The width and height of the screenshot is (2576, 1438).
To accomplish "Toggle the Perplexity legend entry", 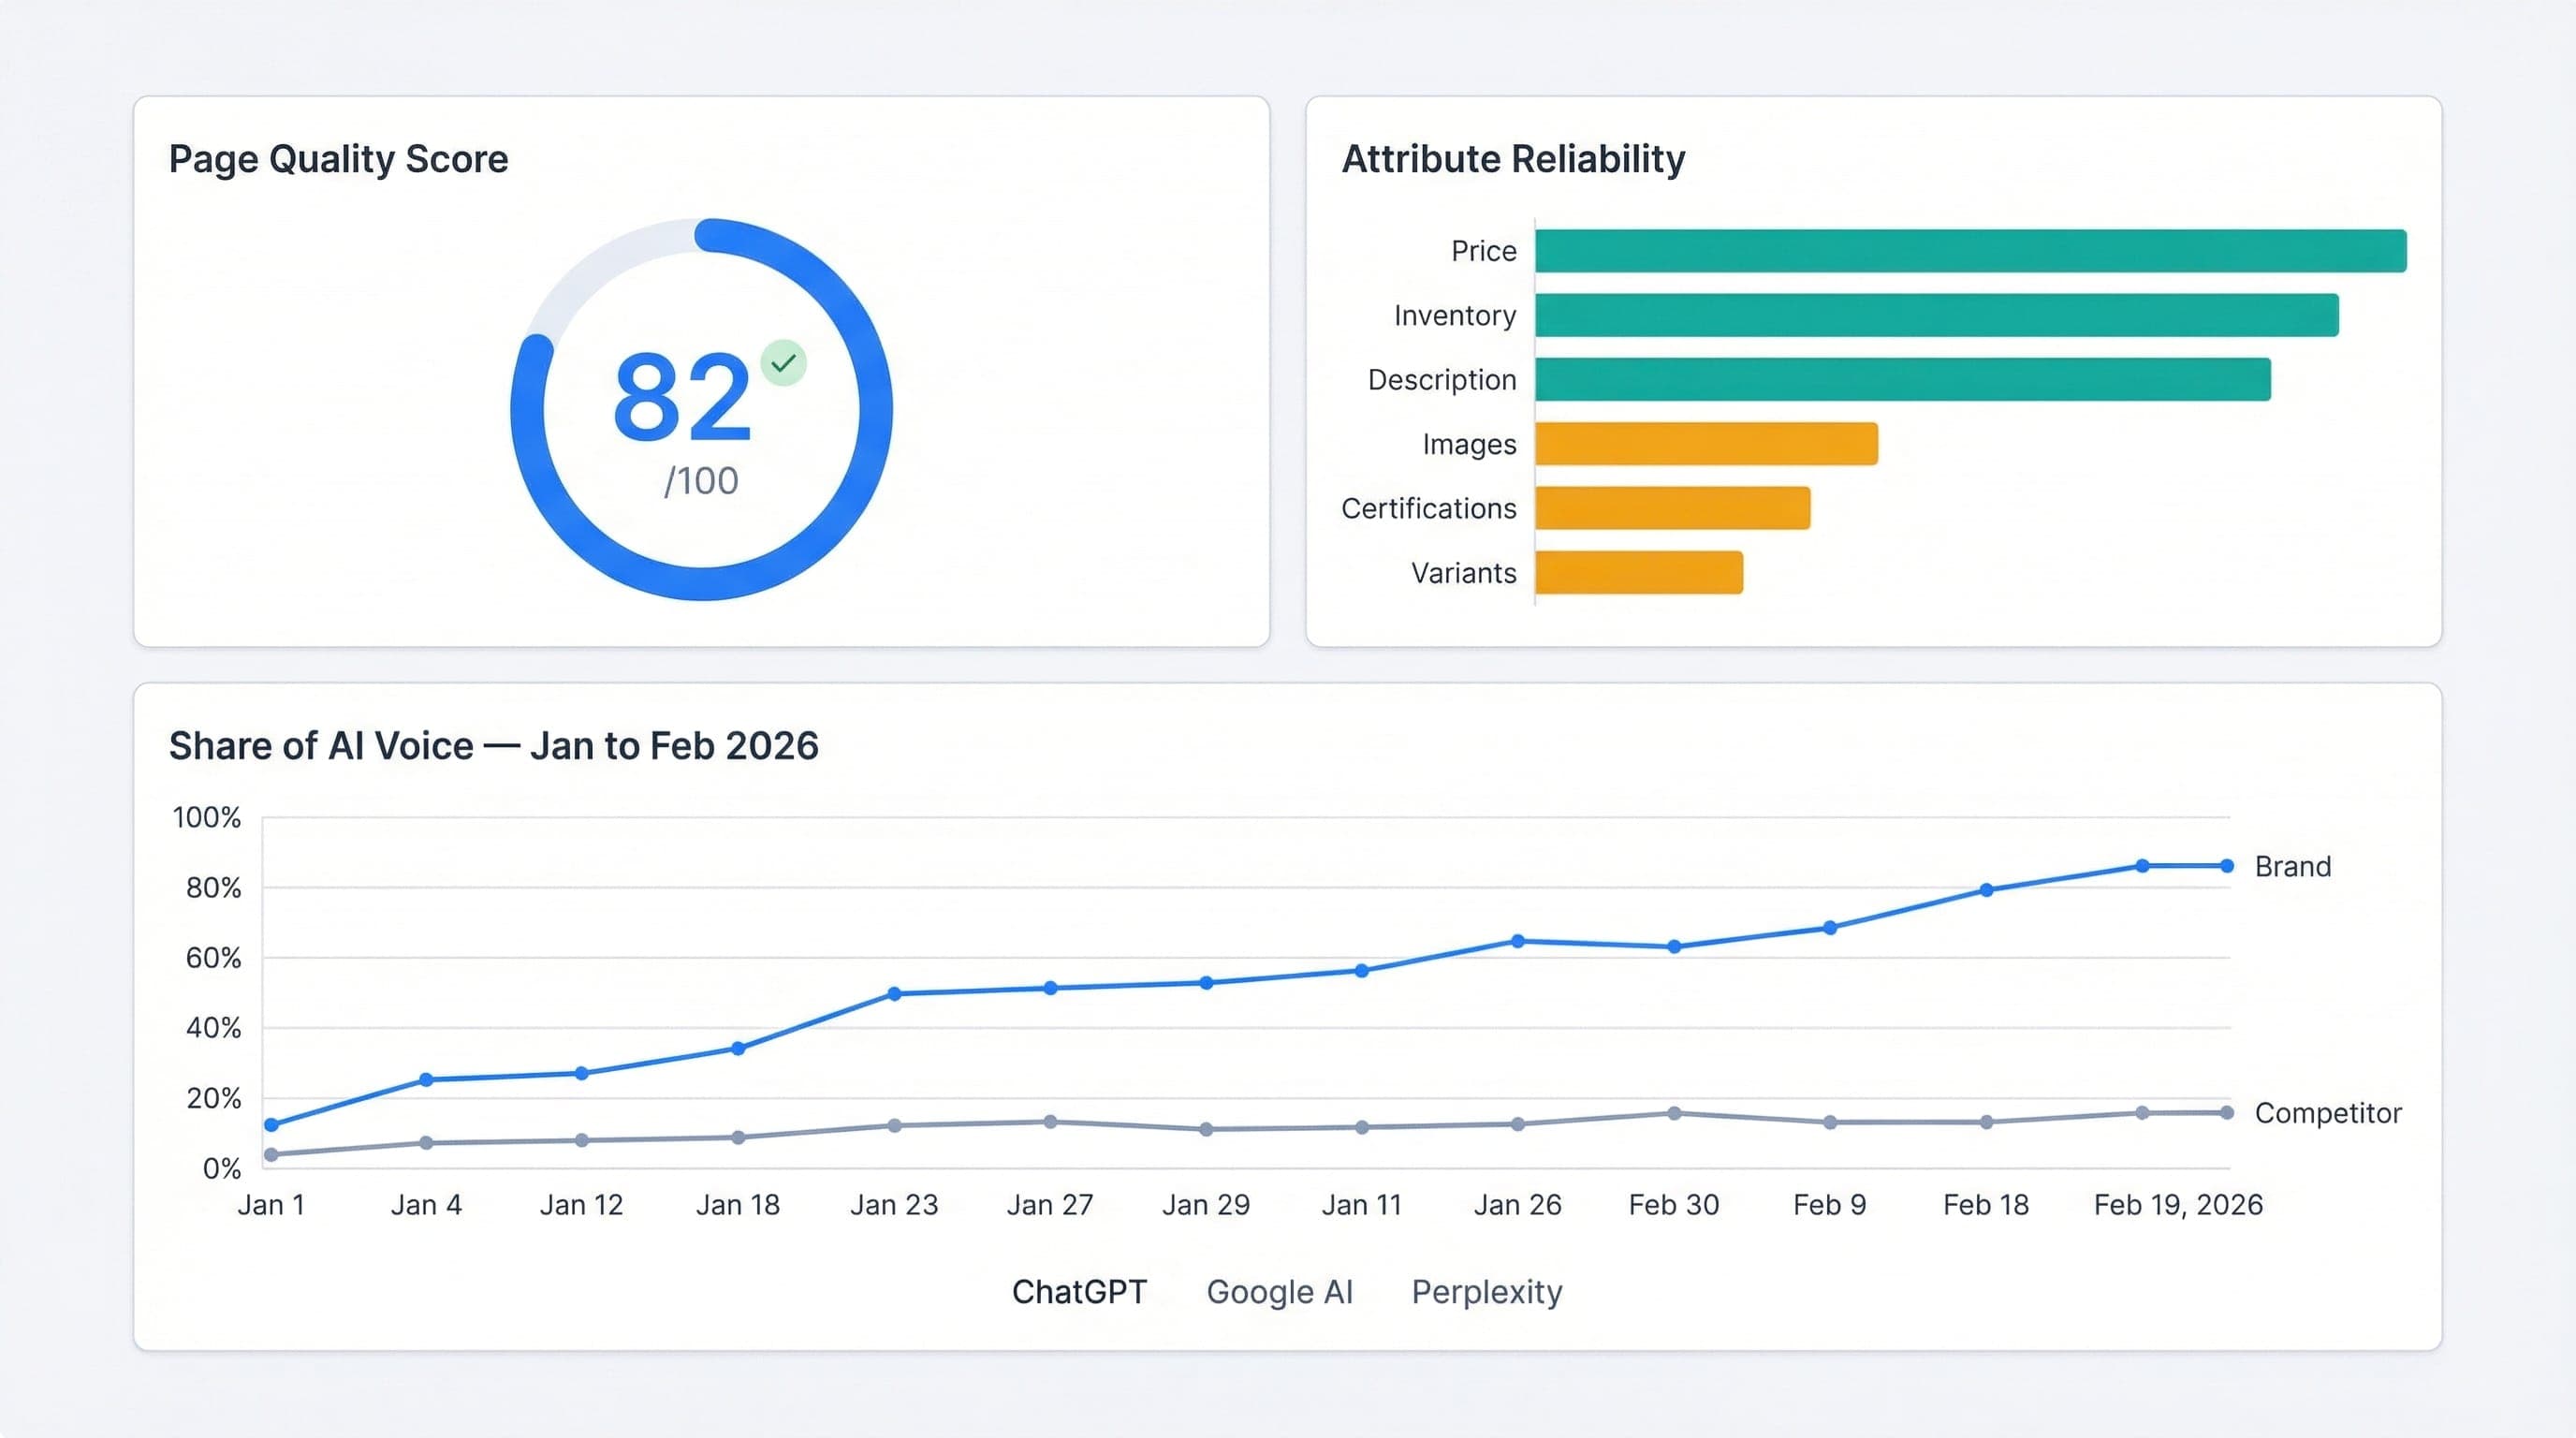I will [1486, 1291].
